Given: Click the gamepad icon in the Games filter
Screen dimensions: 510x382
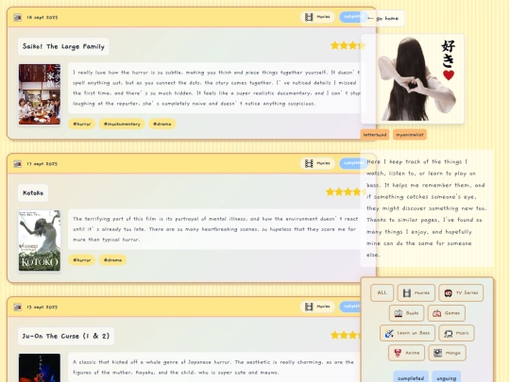Looking at the screenshot, I should click(436, 313).
